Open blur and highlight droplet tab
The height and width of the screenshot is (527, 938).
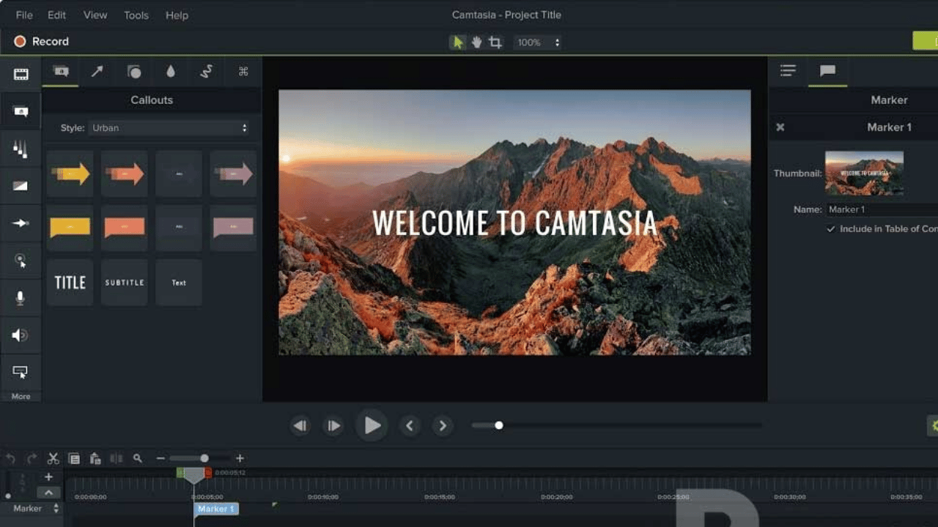pos(171,71)
